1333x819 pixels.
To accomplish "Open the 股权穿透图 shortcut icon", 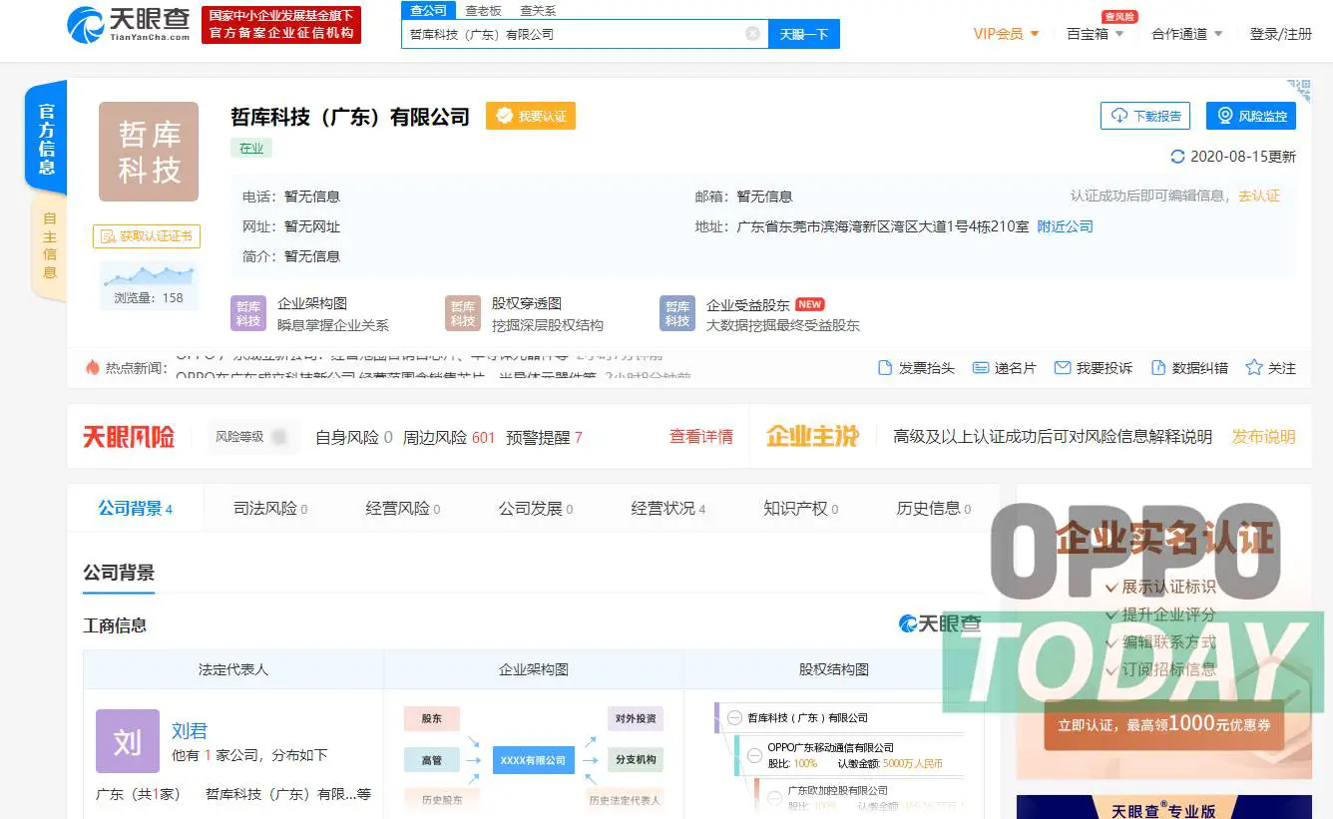I will [463, 313].
